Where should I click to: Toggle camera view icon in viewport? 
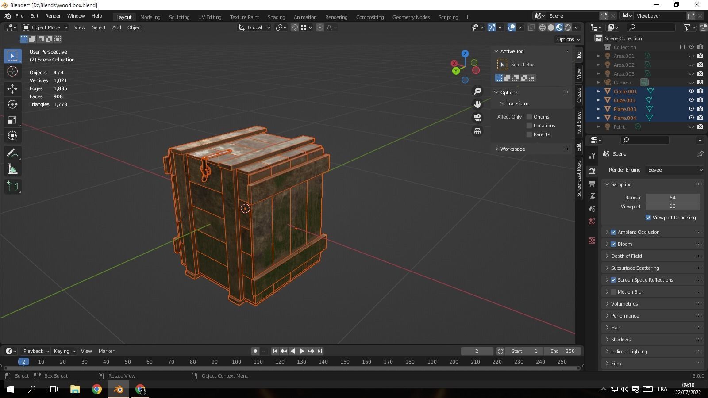click(477, 118)
